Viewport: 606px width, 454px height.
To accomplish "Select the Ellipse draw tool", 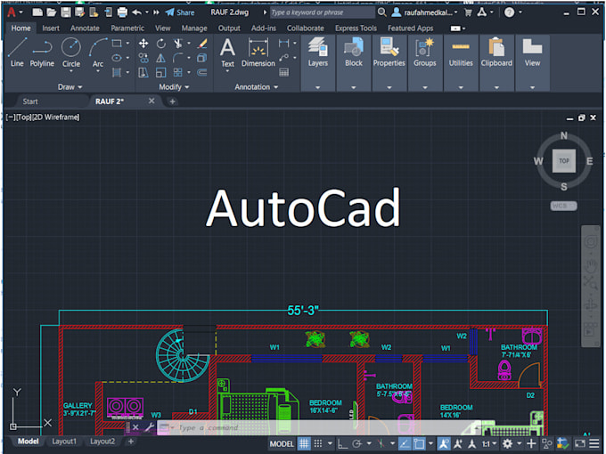I will point(117,58).
